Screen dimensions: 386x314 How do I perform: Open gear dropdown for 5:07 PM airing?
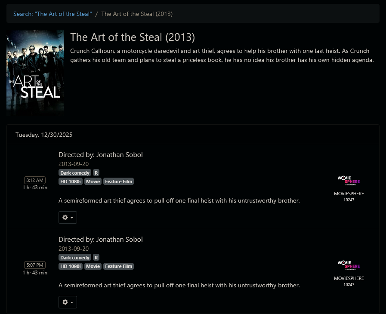click(68, 302)
